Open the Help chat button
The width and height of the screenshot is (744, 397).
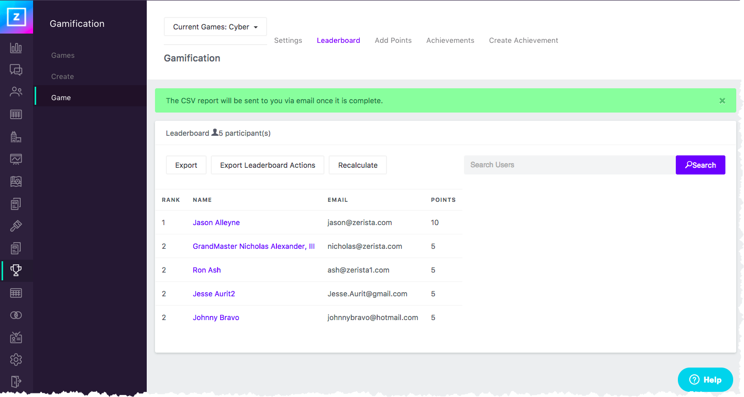(x=705, y=380)
